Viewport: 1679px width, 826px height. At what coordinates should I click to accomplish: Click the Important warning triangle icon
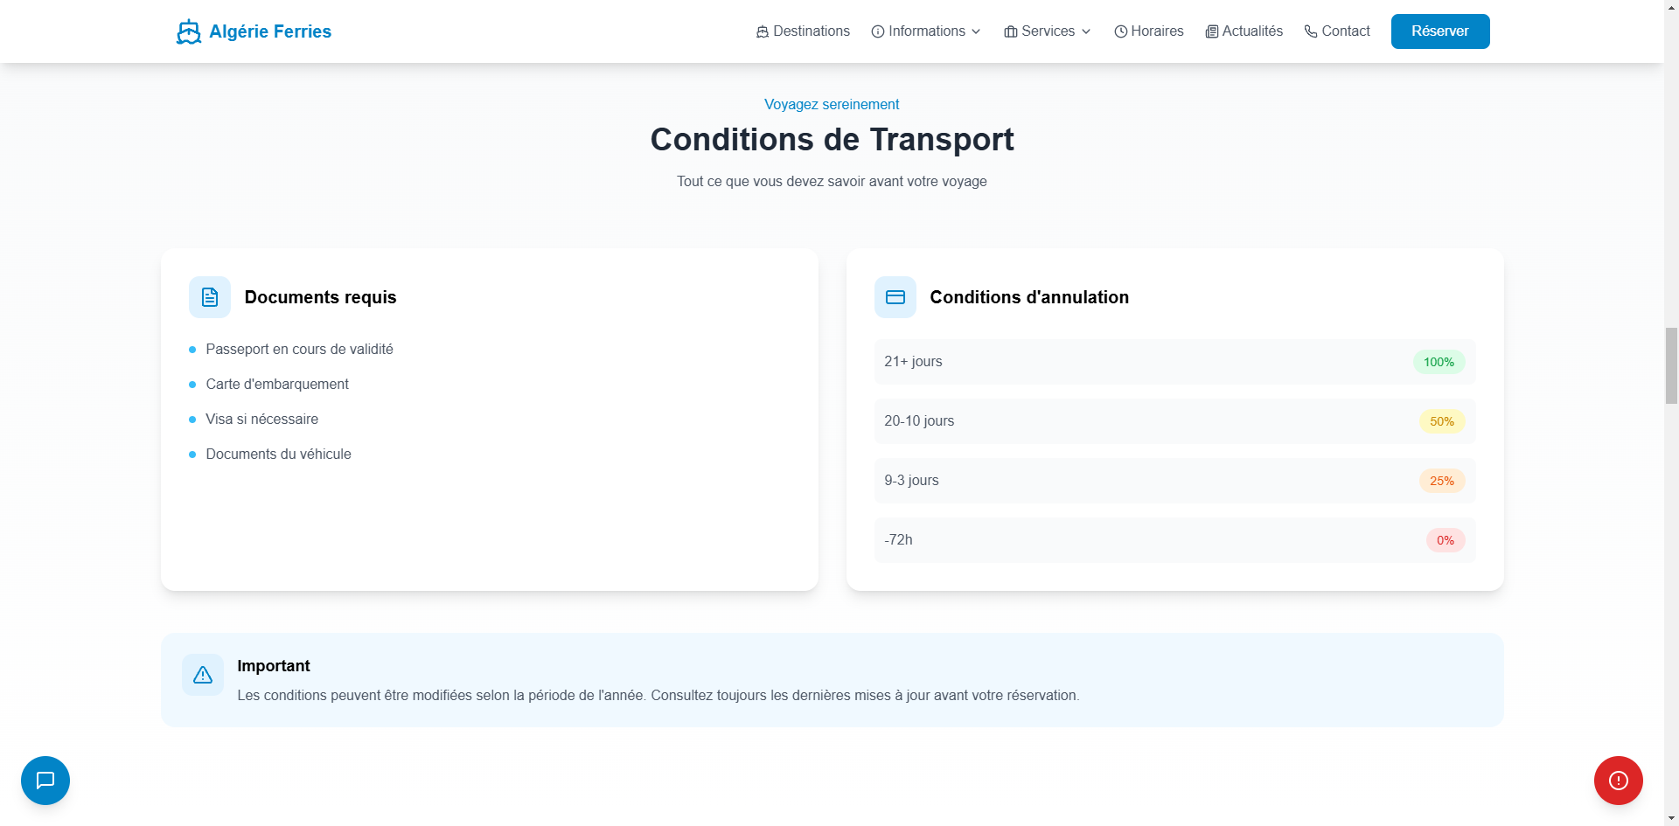click(203, 675)
